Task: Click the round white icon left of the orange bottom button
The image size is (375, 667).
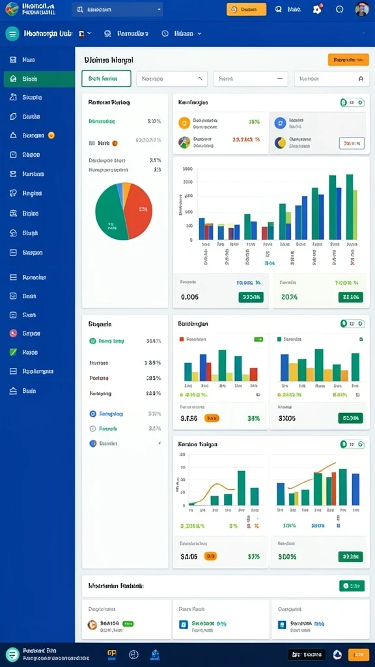Action: (337, 654)
